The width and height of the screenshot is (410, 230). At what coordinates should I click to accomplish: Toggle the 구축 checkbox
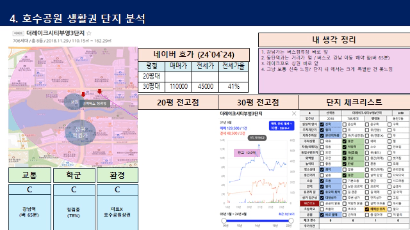click(x=389, y=125)
